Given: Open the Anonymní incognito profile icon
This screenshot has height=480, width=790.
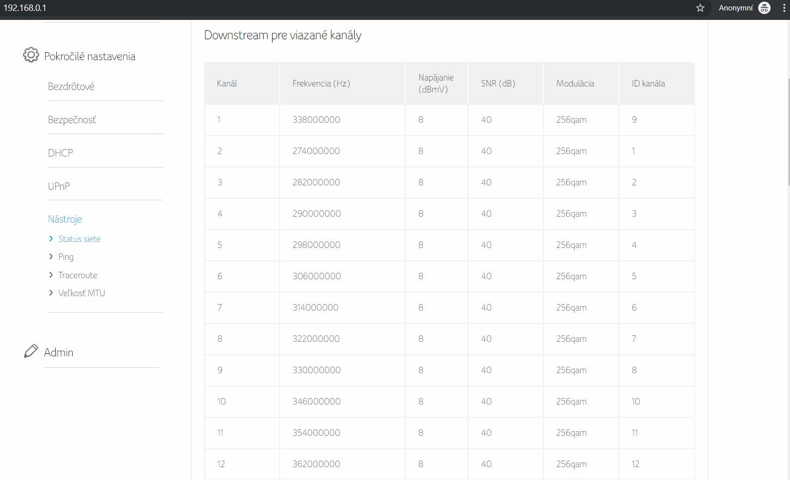Looking at the screenshot, I should pos(764,8).
